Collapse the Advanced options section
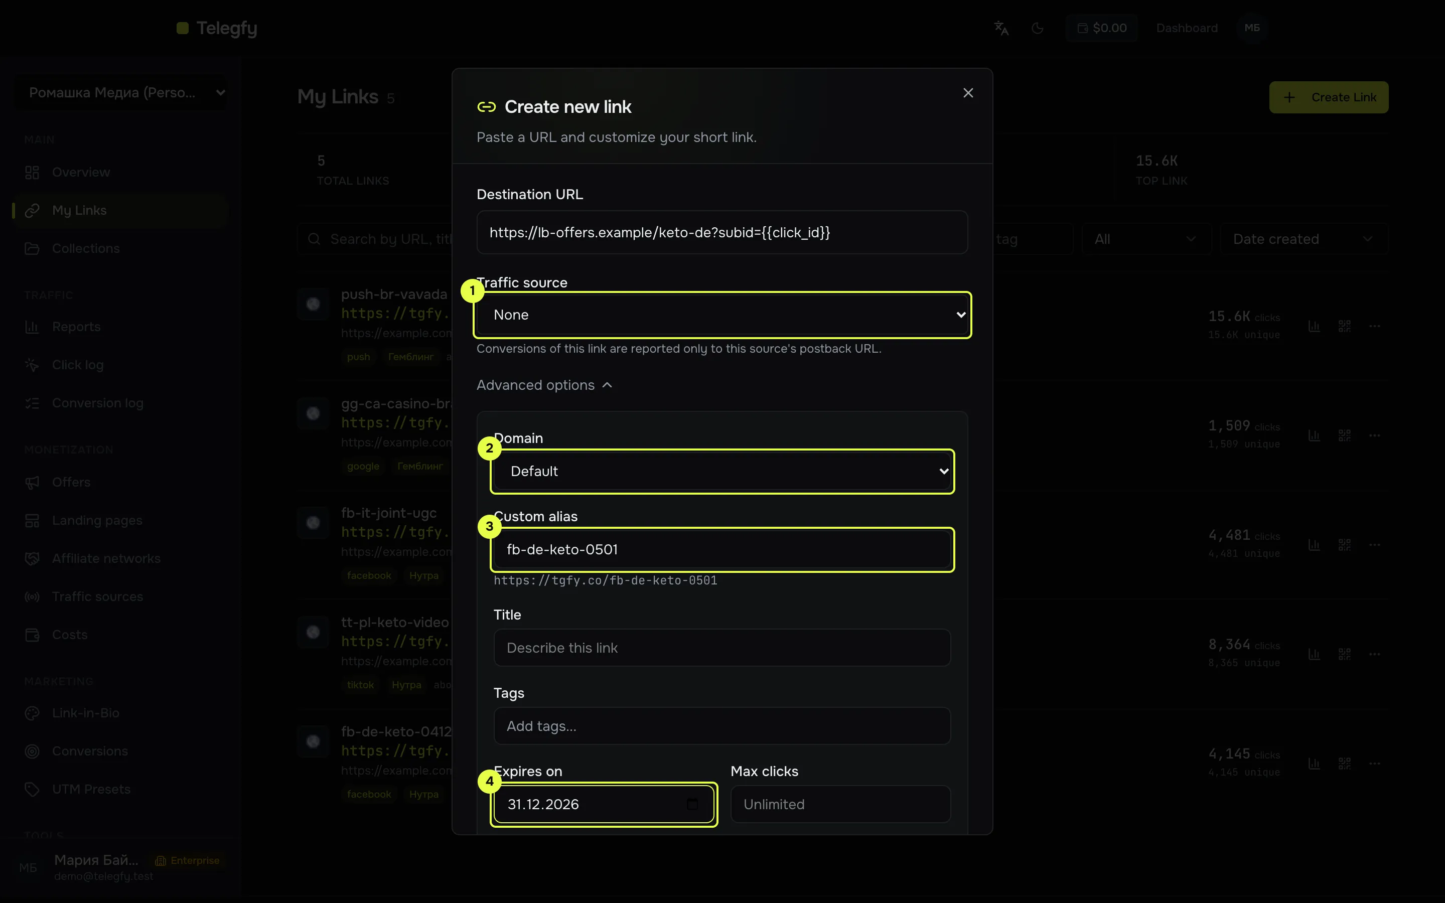Viewport: 1445px width, 903px height. tap(544, 385)
